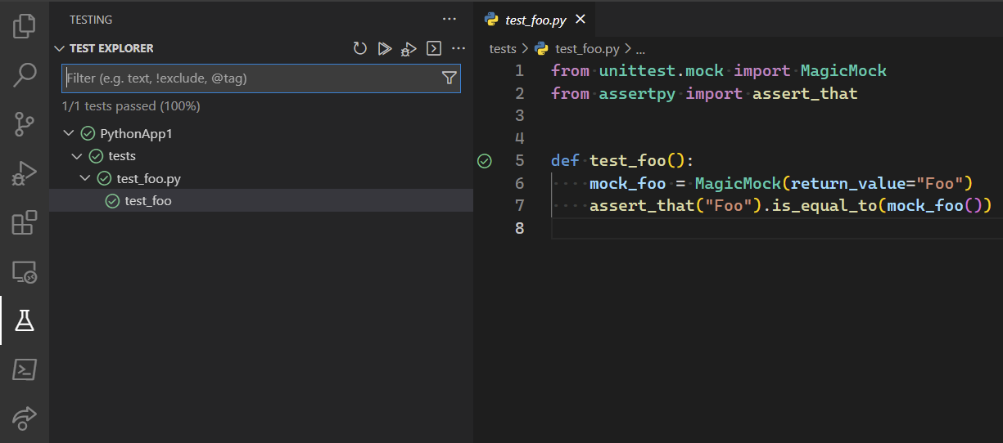Collapse the Test Explorer section header
The height and width of the screenshot is (443, 1003).
pos(58,49)
